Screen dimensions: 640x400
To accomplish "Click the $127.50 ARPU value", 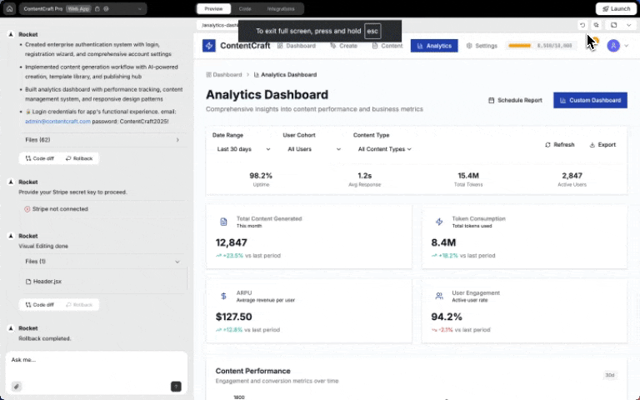I will click(x=234, y=317).
